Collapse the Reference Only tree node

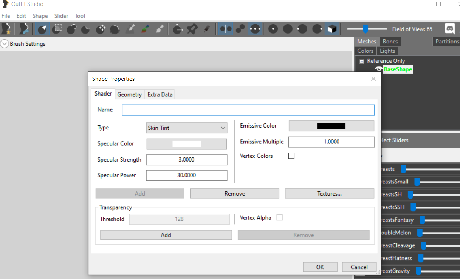[x=362, y=61]
